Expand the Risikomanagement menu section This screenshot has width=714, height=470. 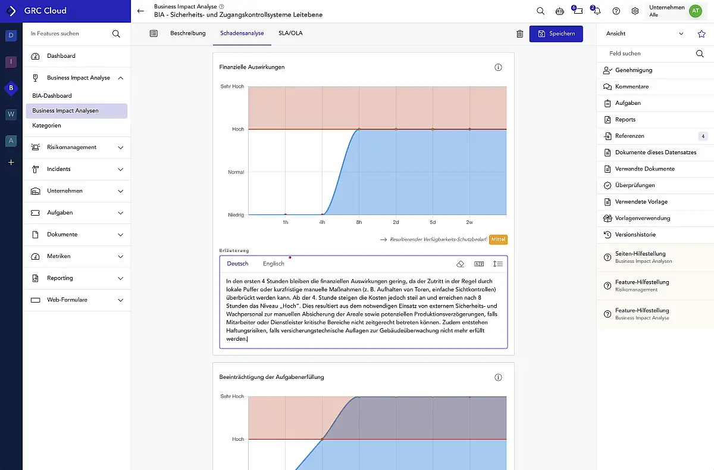pos(121,147)
